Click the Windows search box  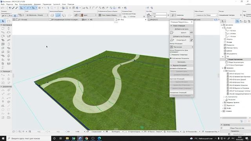pyautogui.click(x=29, y=138)
